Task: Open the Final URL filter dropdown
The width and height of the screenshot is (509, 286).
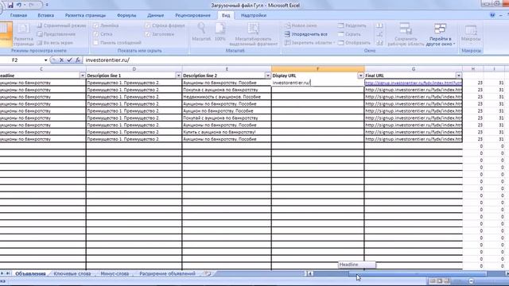Action: (458, 75)
